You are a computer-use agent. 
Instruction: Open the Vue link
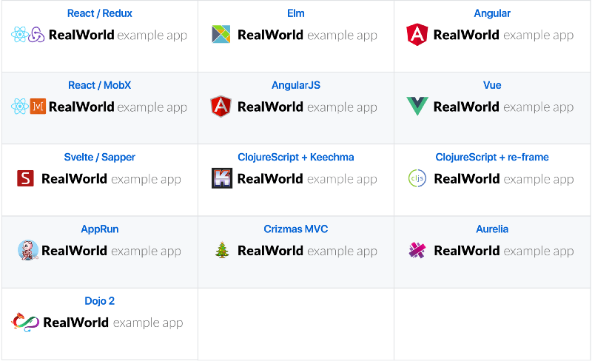coord(492,85)
